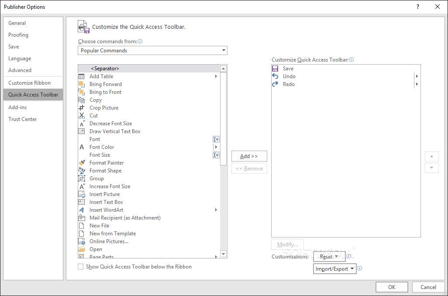Go to the Save options category
448x296 pixels.
[33, 47]
